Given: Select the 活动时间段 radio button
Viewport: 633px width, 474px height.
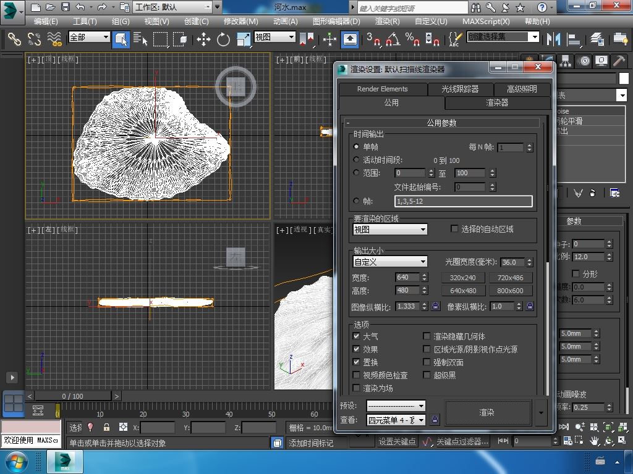Looking at the screenshot, I should [x=356, y=160].
